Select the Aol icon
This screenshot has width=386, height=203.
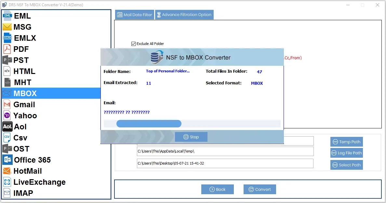tap(7, 126)
